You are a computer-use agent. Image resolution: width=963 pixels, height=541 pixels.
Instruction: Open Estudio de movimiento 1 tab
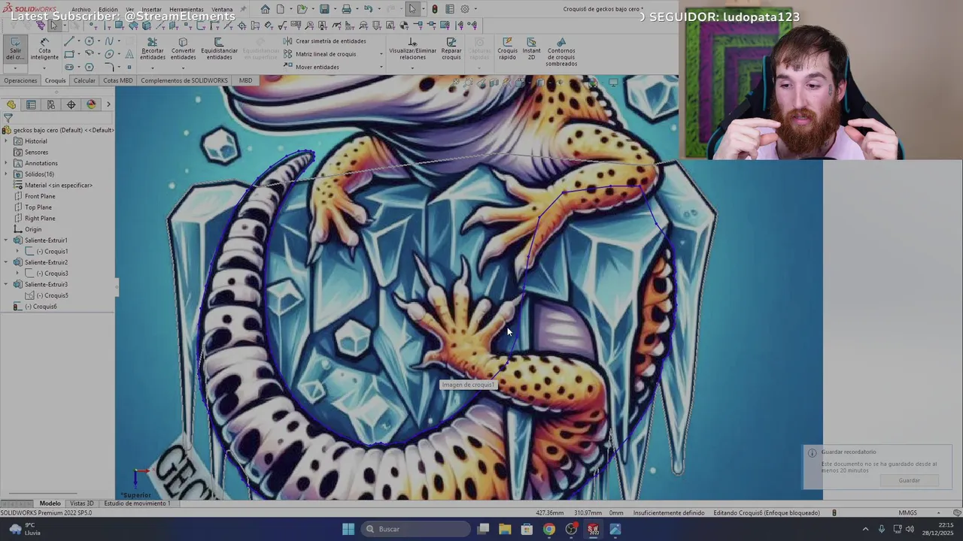tap(137, 503)
